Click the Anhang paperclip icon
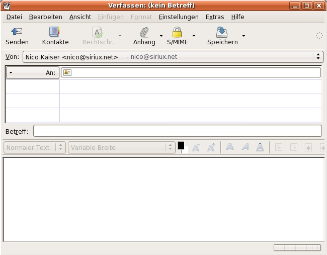 coord(144,32)
